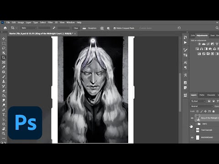
Task: Open the Window menu
Action: coord(71,22)
